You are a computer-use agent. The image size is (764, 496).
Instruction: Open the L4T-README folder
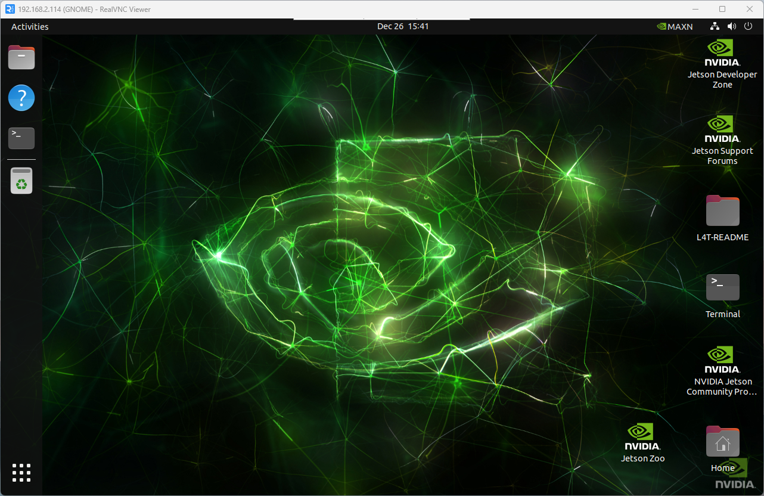tap(722, 212)
